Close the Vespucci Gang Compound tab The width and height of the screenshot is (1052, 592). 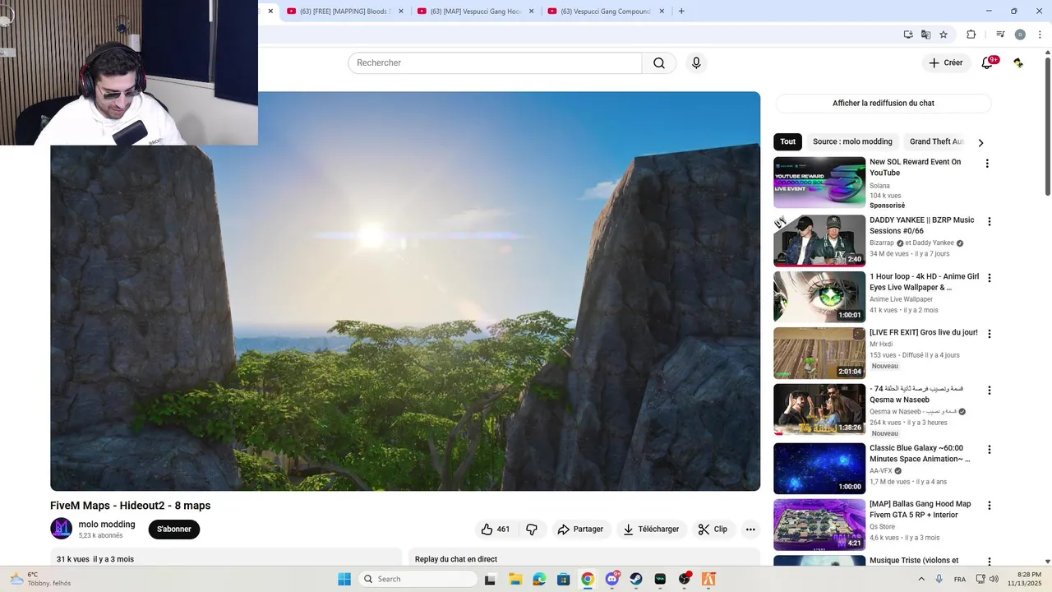661,12
